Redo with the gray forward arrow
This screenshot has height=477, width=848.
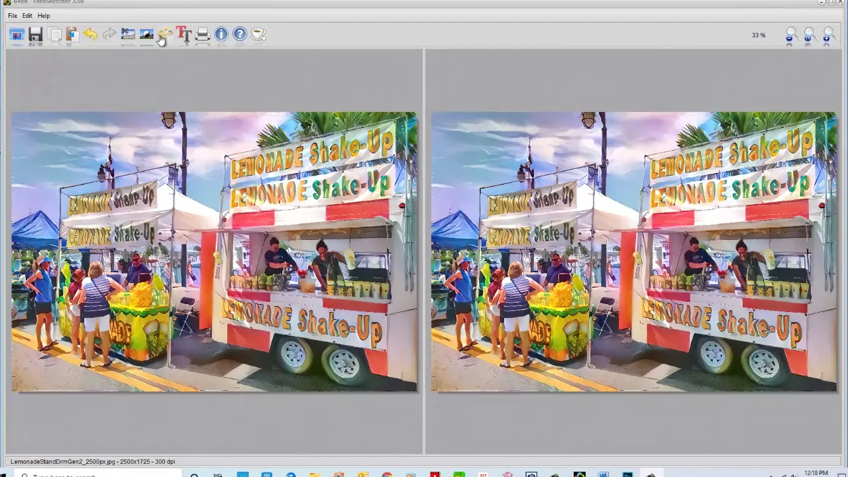pos(109,34)
